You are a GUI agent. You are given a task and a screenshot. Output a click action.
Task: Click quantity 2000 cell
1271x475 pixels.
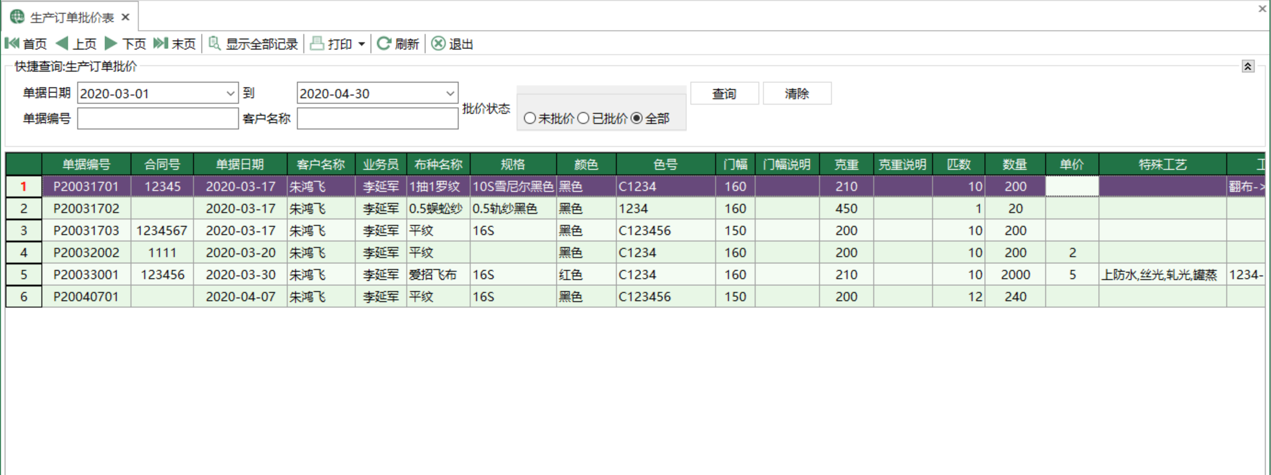click(x=1015, y=274)
